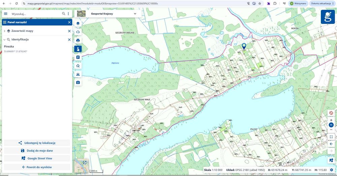
Task: Click the zoom level 11 indicator
Action: point(331,125)
